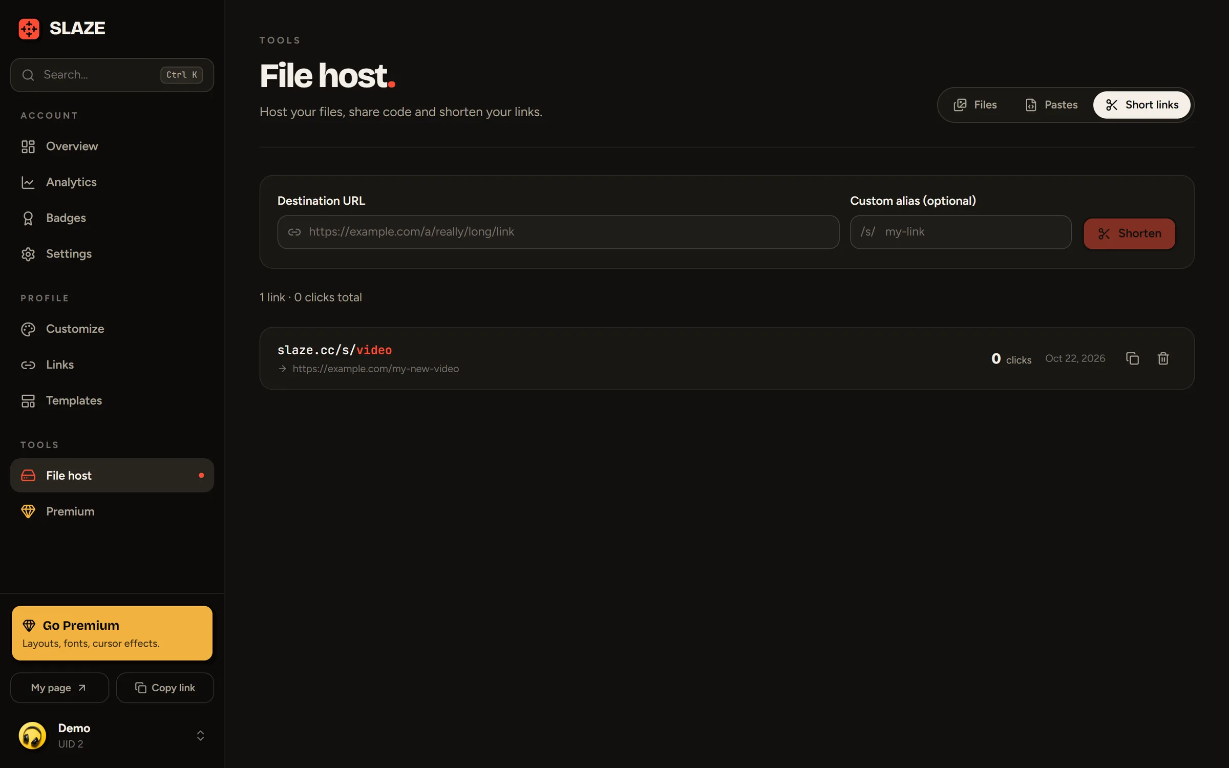Screen dimensions: 1229x768
Task: Go to Badges section
Action: [112, 218]
